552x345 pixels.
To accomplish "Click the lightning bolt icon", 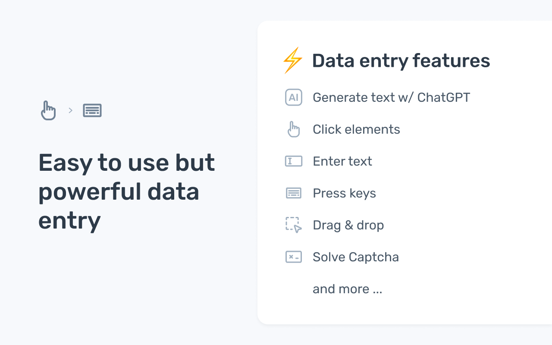I will pos(292,60).
